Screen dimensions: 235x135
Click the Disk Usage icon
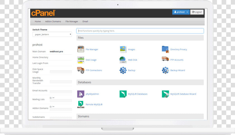point(81,60)
